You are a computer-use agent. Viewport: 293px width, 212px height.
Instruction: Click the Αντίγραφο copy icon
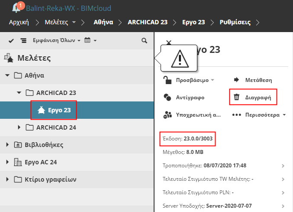[x=167, y=97]
